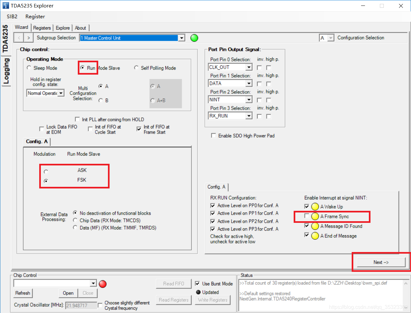Choose Data (MF) RX Mode TMMF, TMRDS
411x313 pixels.
[x=75, y=228]
